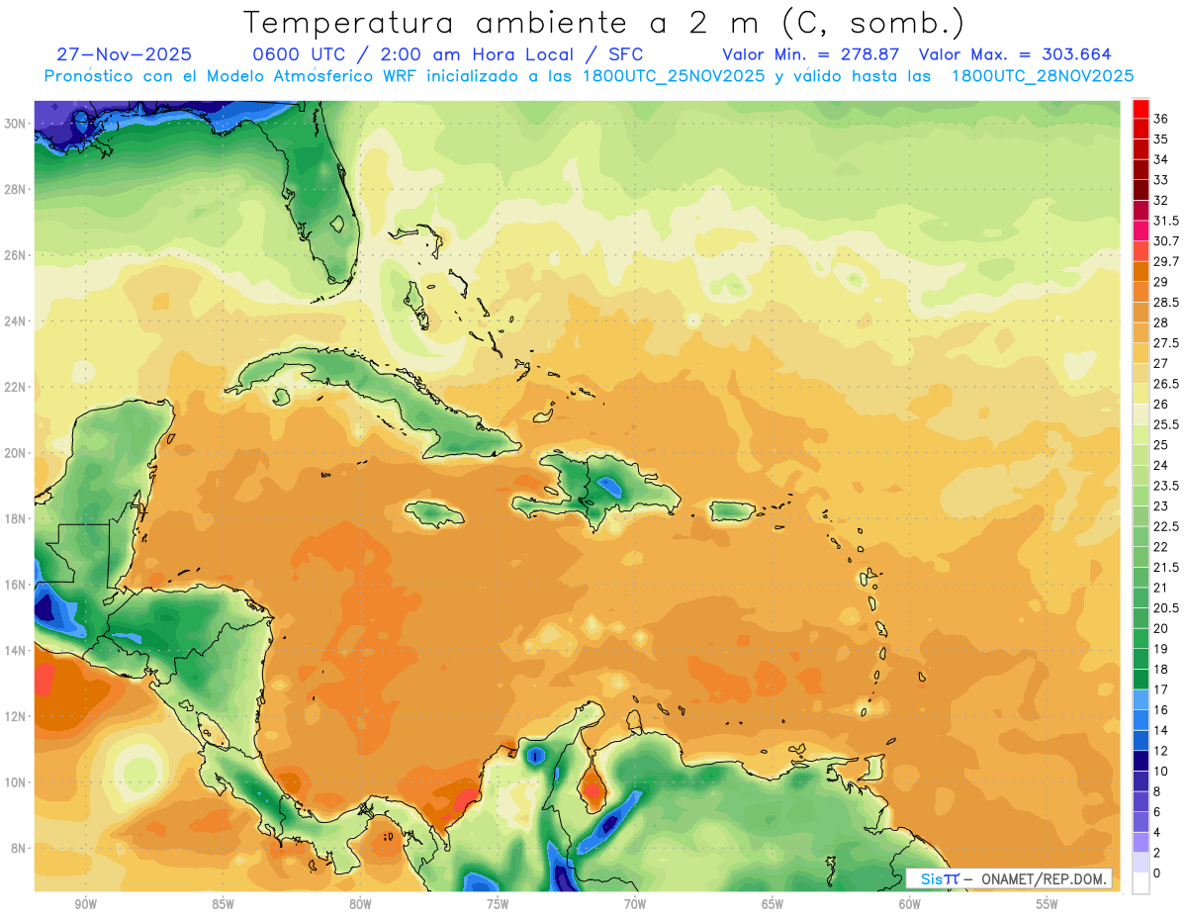The image size is (1187, 917).
Task: Click the color scale value '33'
Action: coord(1161,180)
